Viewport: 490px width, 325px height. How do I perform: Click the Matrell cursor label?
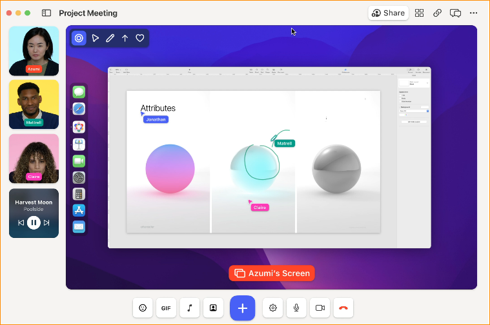[x=284, y=143]
